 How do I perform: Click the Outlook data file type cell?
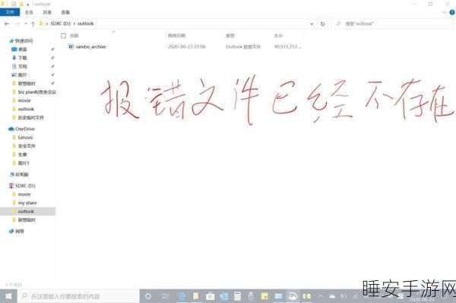[x=243, y=46]
